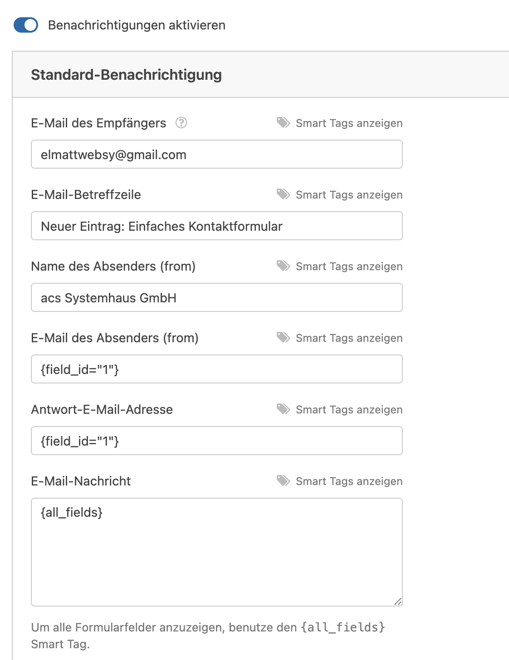
Task: Click the E-Mail des Absenders input field
Action: click(216, 369)
